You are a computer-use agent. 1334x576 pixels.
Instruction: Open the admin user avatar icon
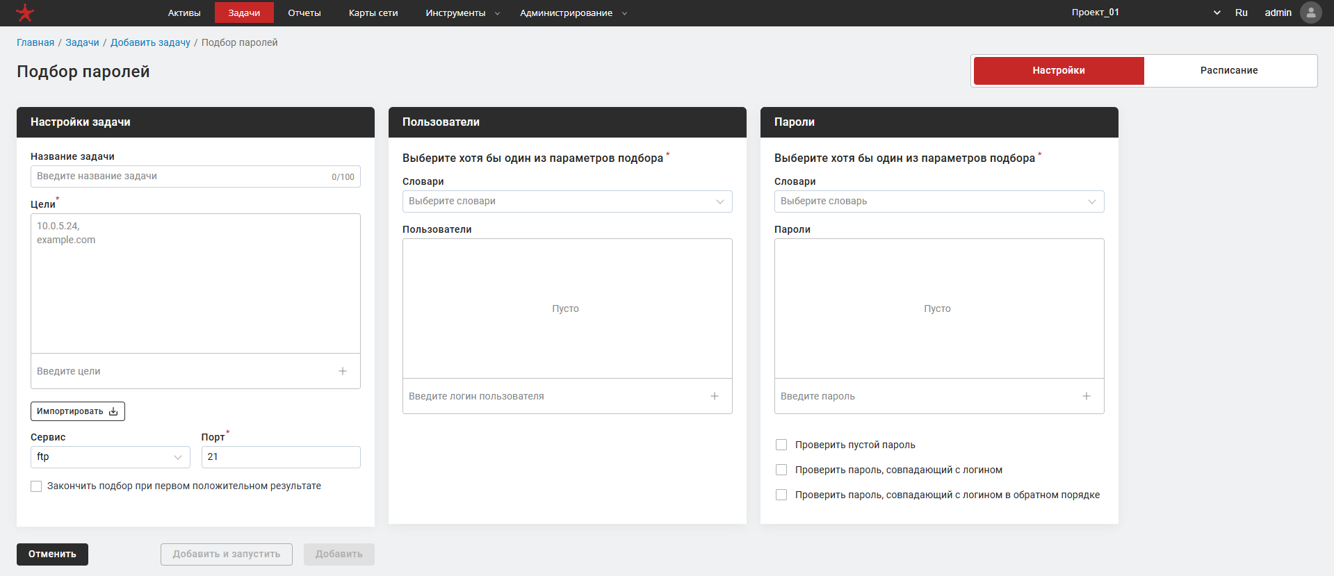point(1310,13)
